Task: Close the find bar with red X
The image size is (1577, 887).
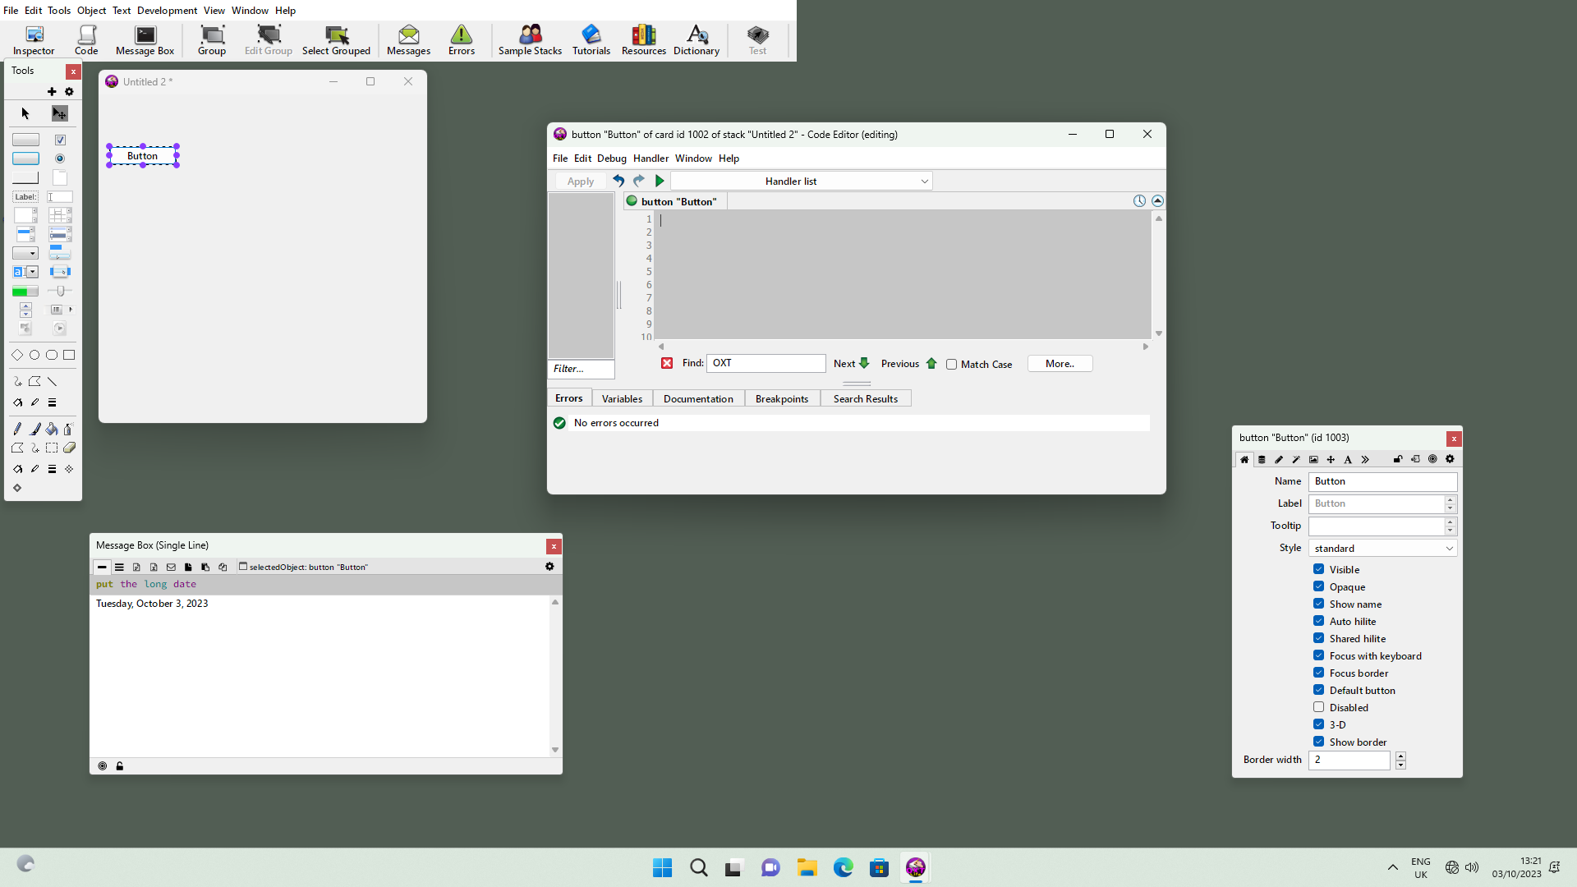Action: [x=667, y=363]
